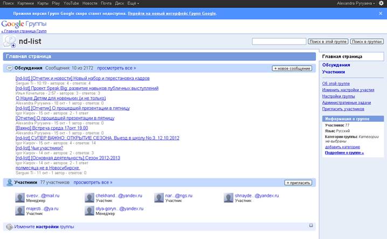This screenshot has width=387, height=239.
Task: Open YouTube in top bar
Action: click(71, 3)
